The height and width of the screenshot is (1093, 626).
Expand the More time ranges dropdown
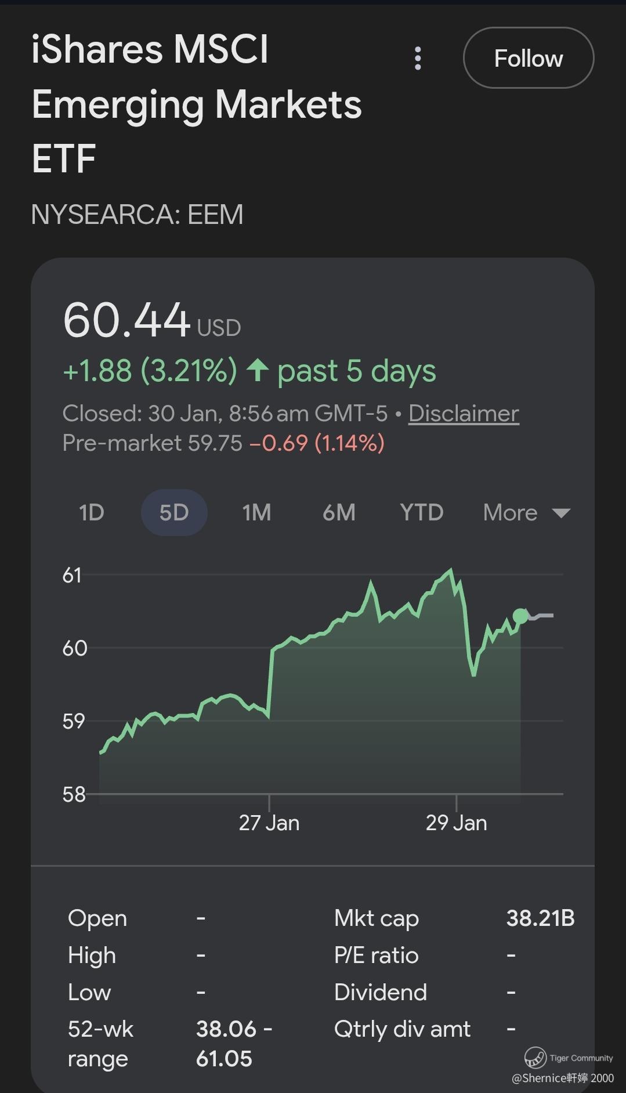tap(526, 513)
